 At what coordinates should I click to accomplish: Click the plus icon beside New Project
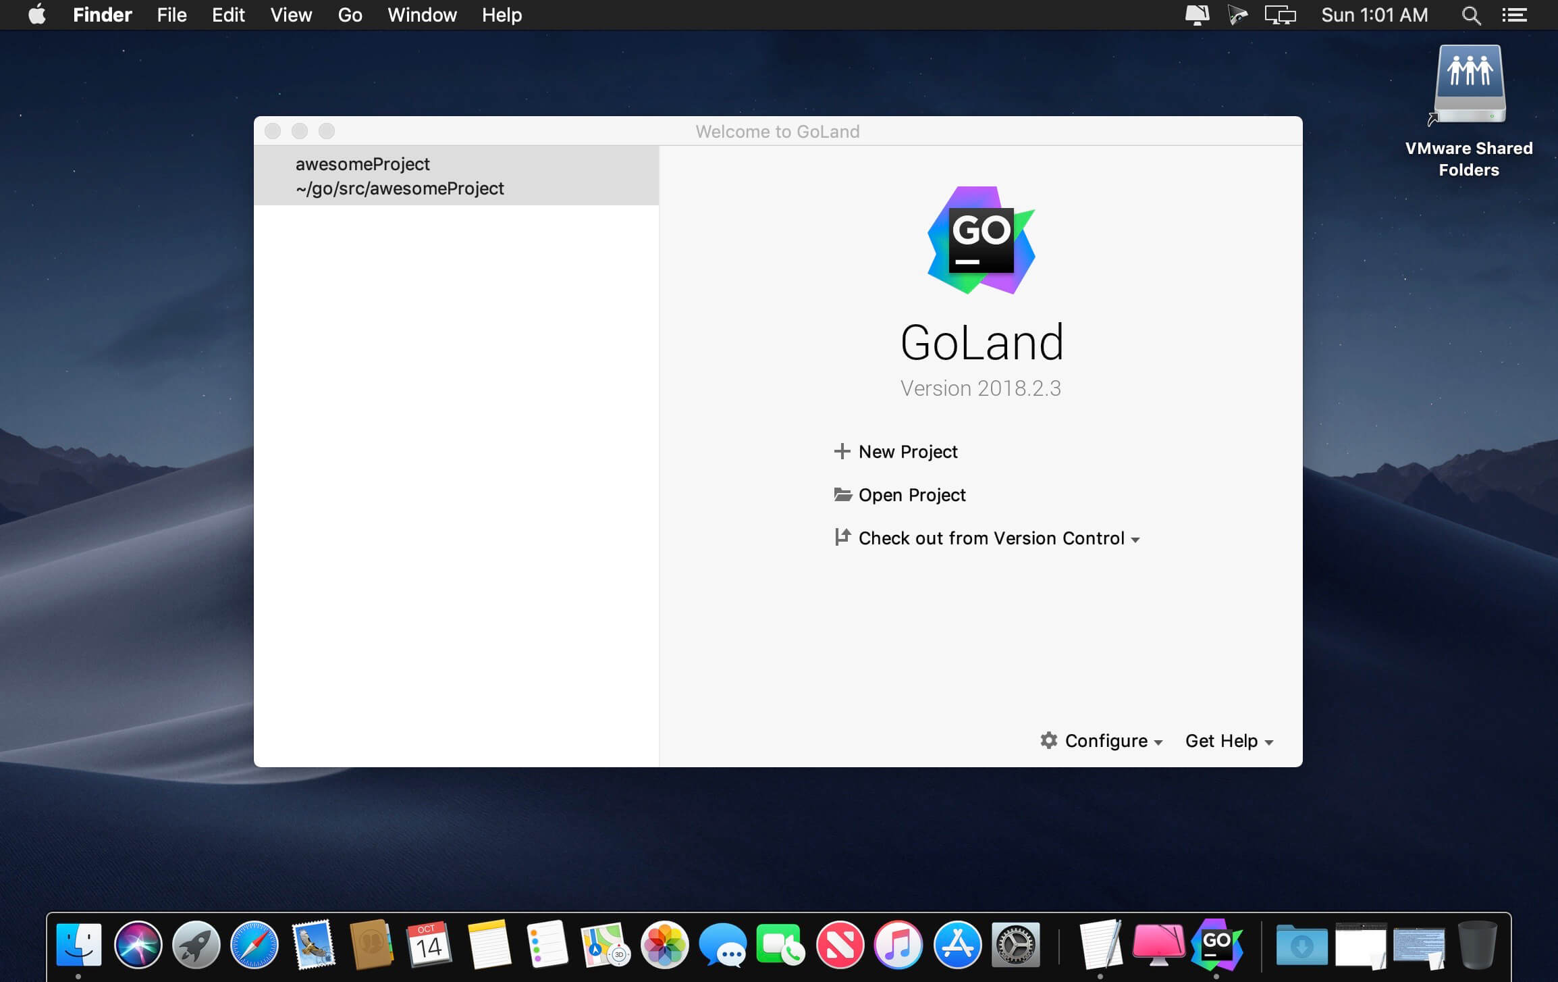[841, 451]
